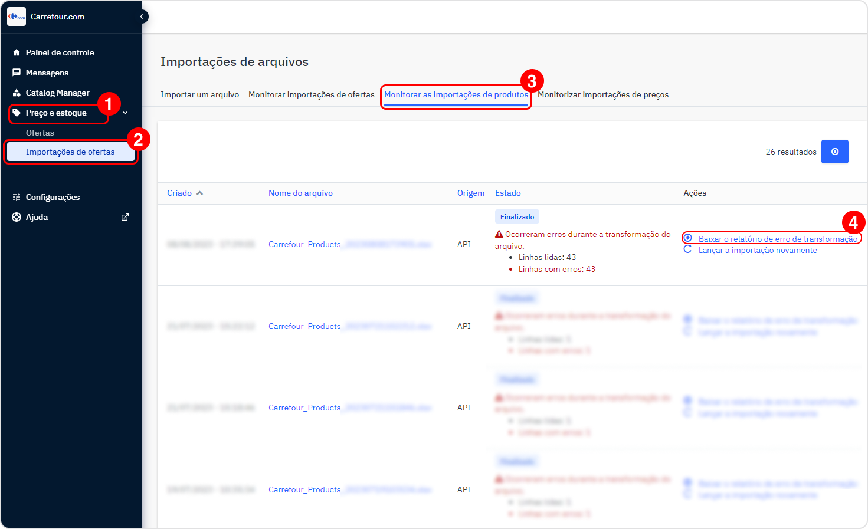Click API origin in first row
The width and height of the screenshot is (868, 529).
tap(464, 244)
